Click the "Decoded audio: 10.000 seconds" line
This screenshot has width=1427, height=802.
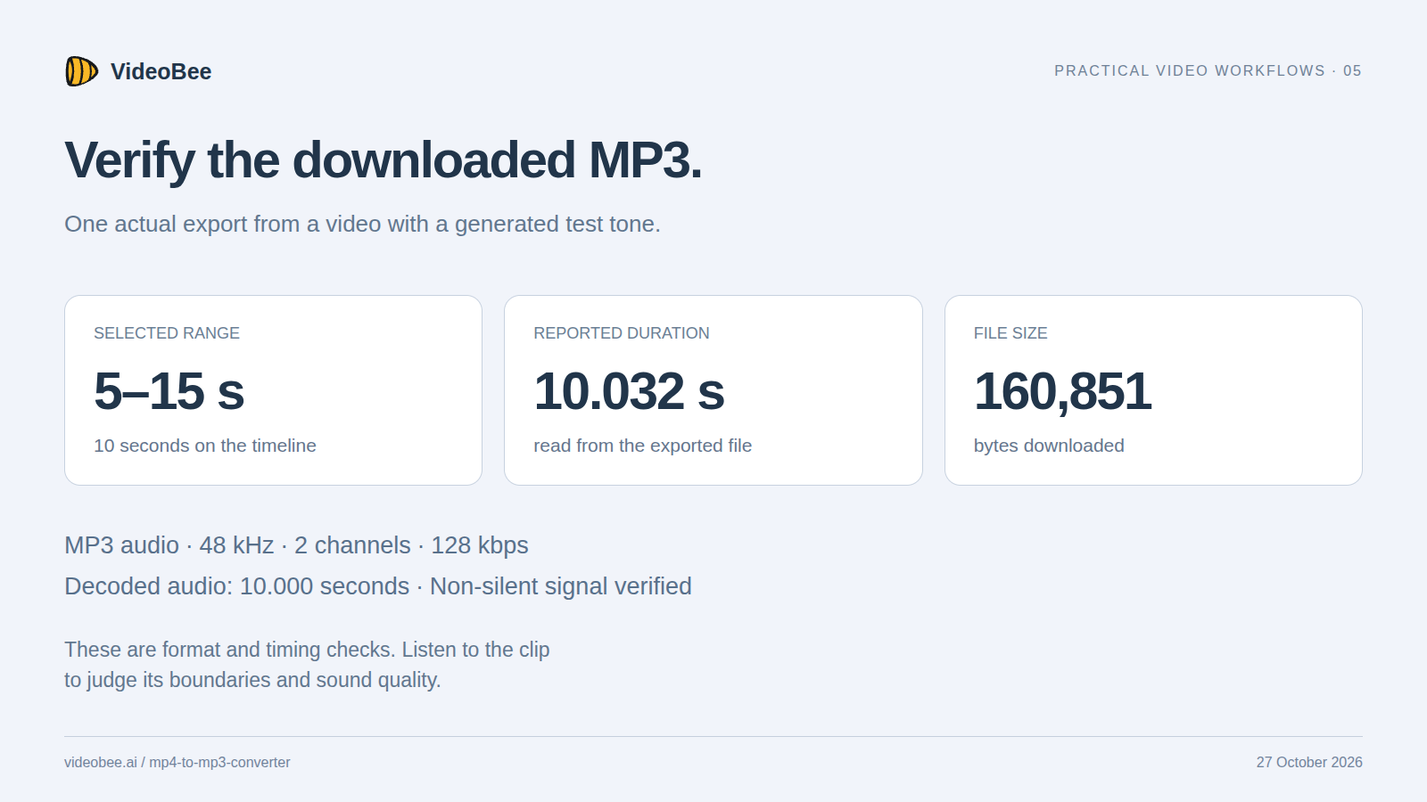378,586
